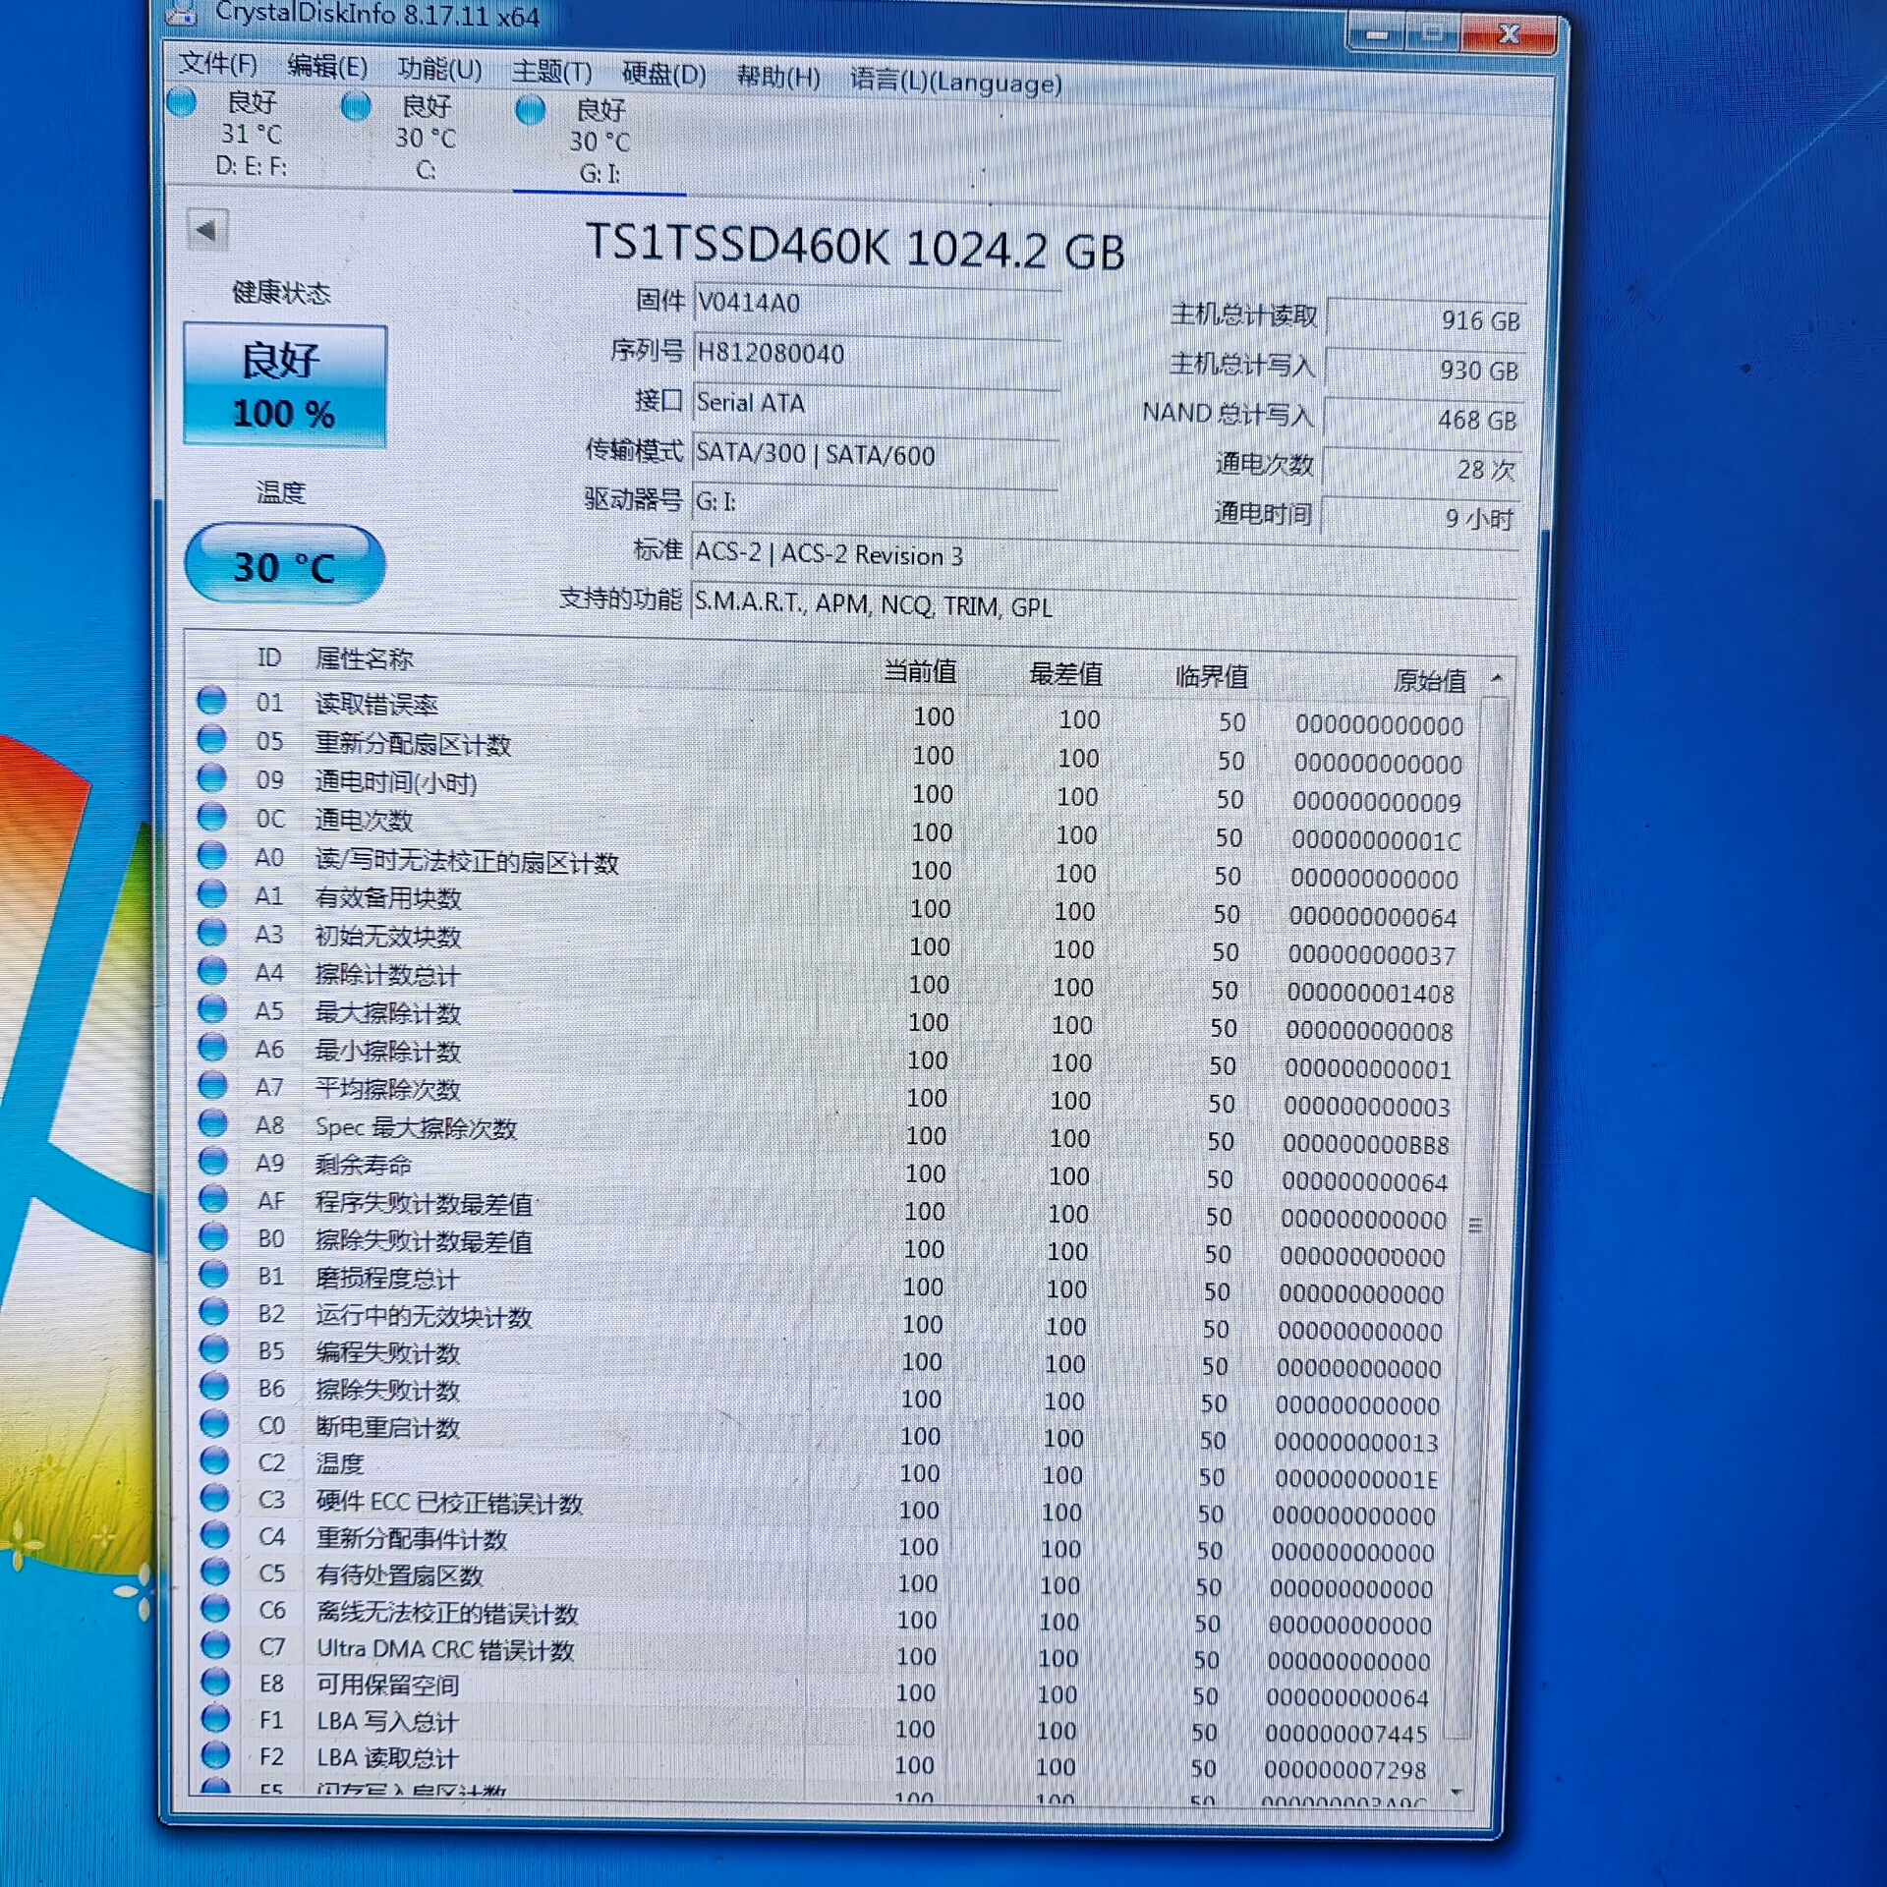Click status orb of attribute C2 temperature
Image resolution: width=1887 pixels, height=1887 pixels.
pos(214,1461)
